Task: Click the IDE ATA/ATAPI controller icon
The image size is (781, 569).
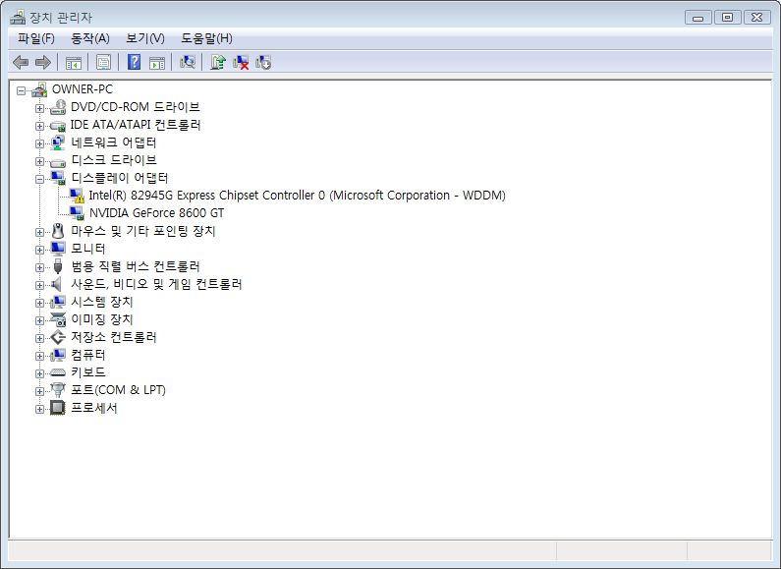Action: pyautogui.click(x=58, y=125)
